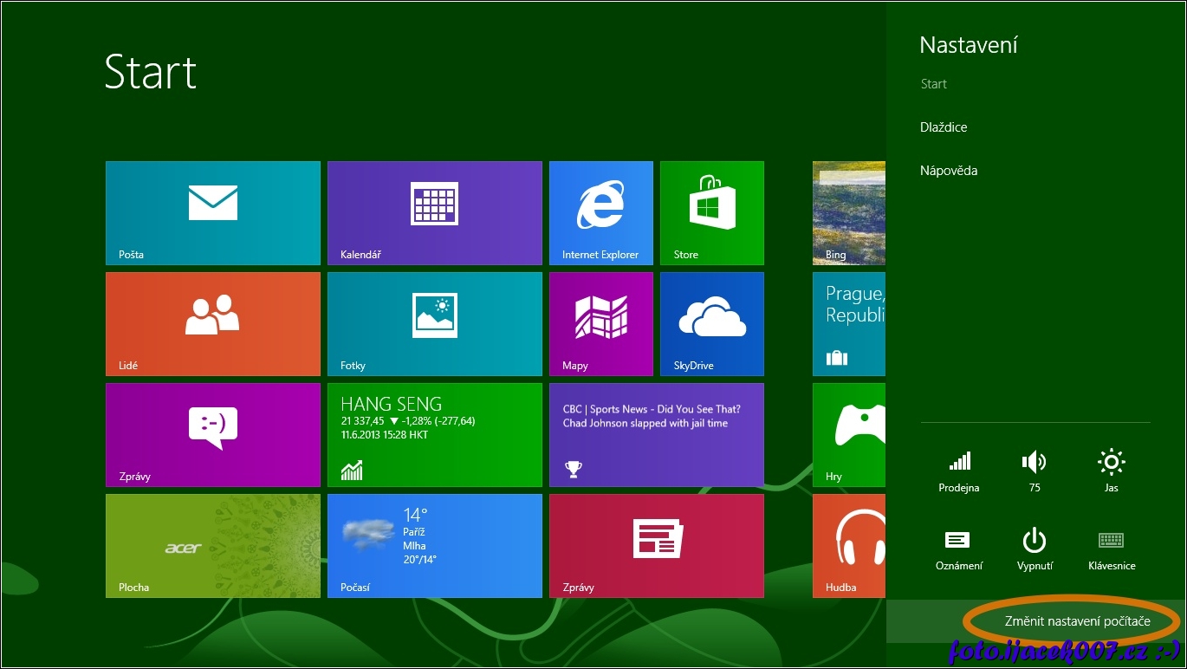Open the Jas brightness control
Image resolution: width=1187 pixels, height=669 pixels.
[x=1111, y=471]
